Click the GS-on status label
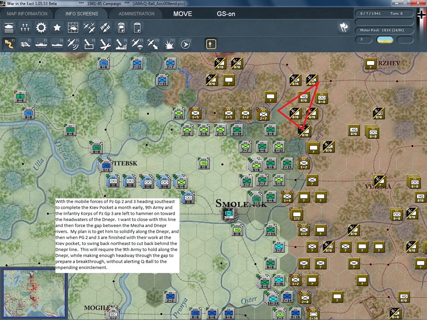 pos(226,14)
